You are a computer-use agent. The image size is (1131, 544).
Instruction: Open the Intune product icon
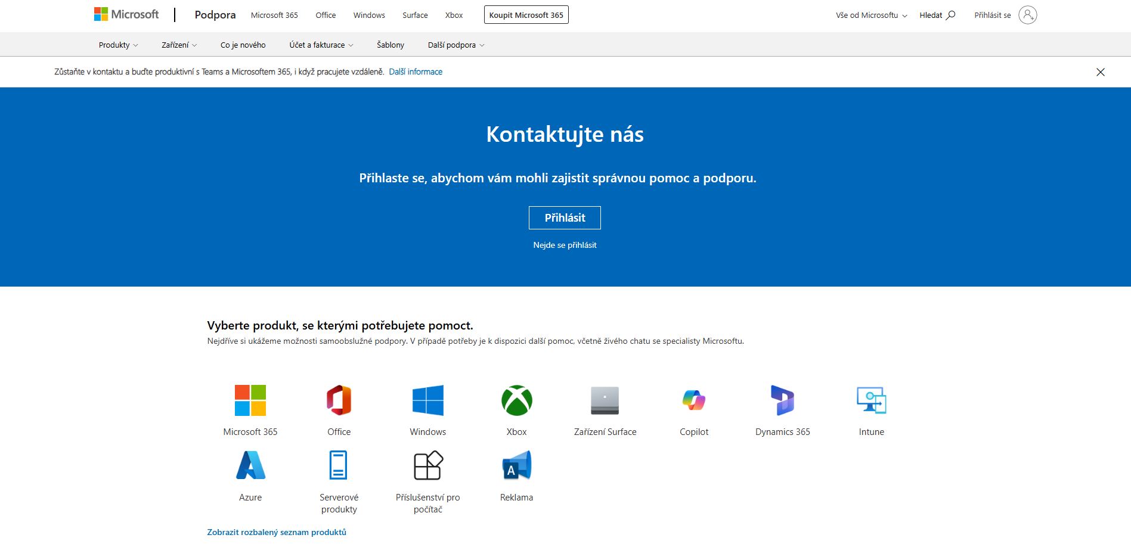871,400
